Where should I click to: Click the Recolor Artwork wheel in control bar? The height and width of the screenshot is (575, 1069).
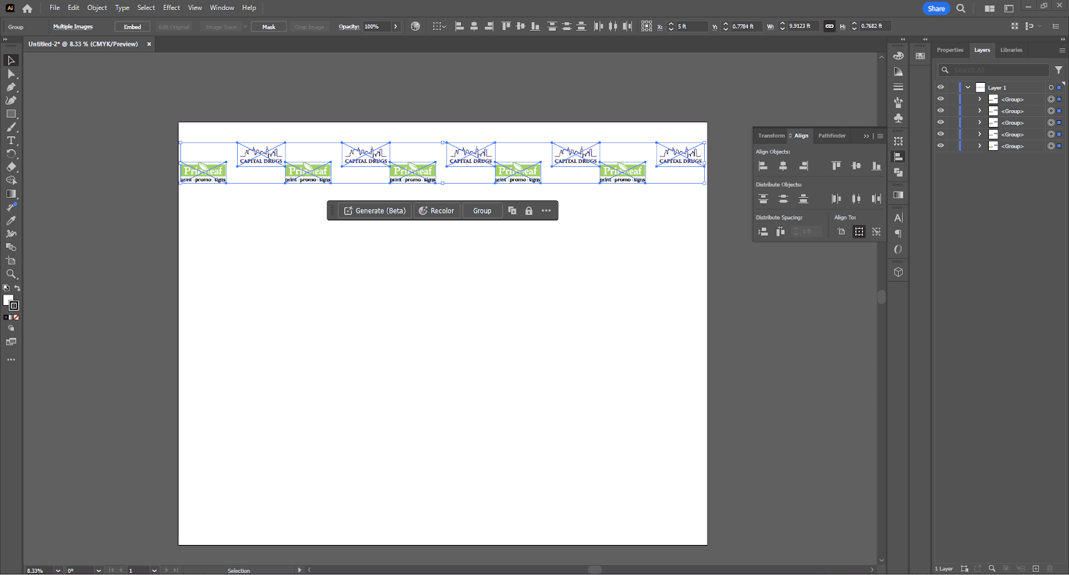416,26
